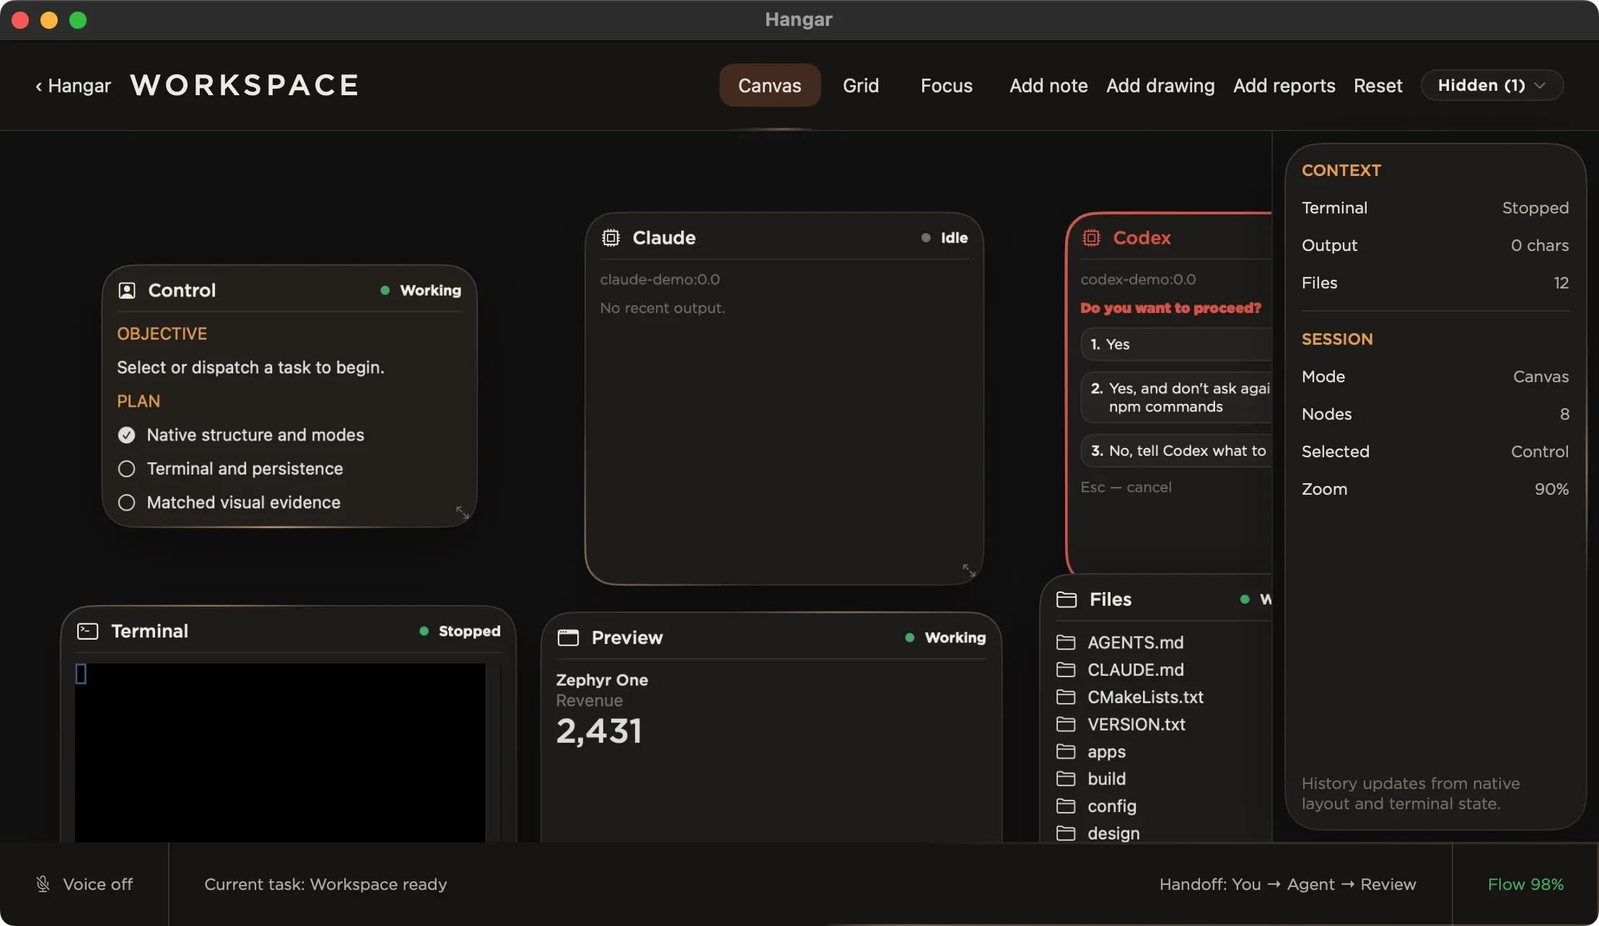This screenshot has width=1599, height=926.
Task: Click the Zoom 90% value
Action: pyautogui.click(x=1551, y=489)
